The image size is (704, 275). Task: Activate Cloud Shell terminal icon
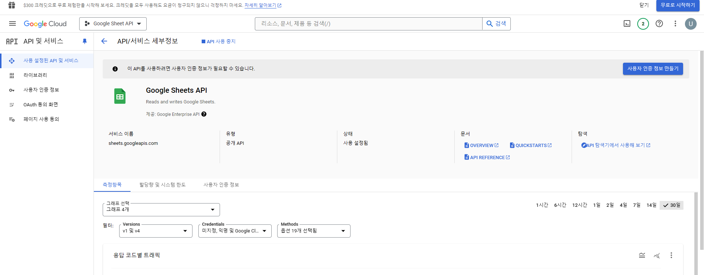pyautogui.click(x=627, y=23)
